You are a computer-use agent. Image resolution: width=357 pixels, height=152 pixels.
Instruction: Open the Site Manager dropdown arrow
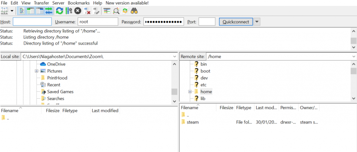point(12,11)
